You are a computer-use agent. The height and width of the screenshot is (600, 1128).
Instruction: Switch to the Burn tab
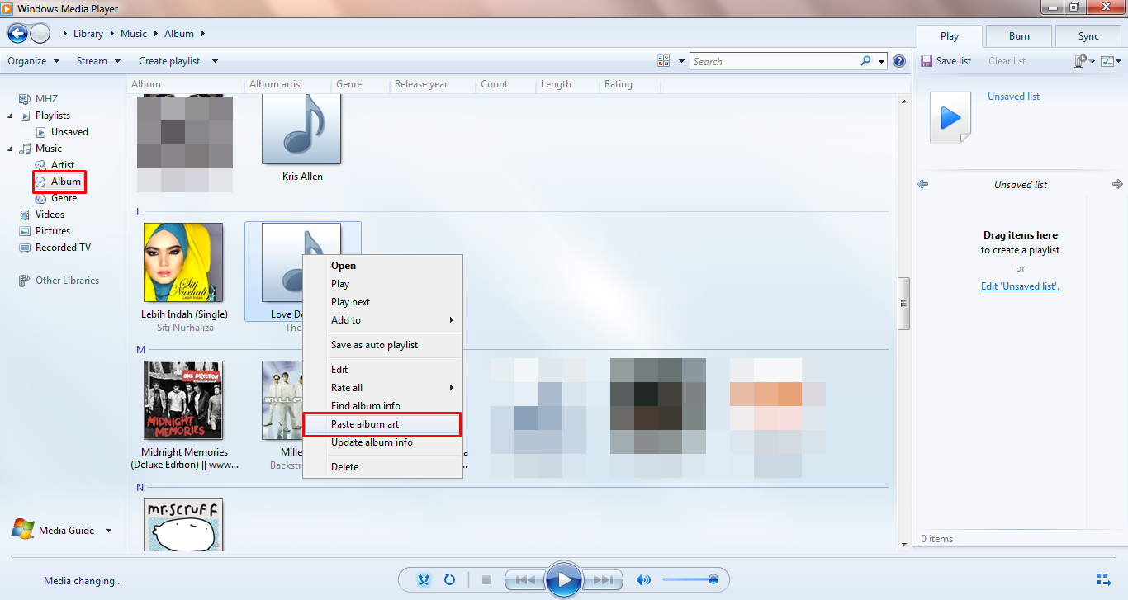pyautogui.click(x=1019, y=36)
